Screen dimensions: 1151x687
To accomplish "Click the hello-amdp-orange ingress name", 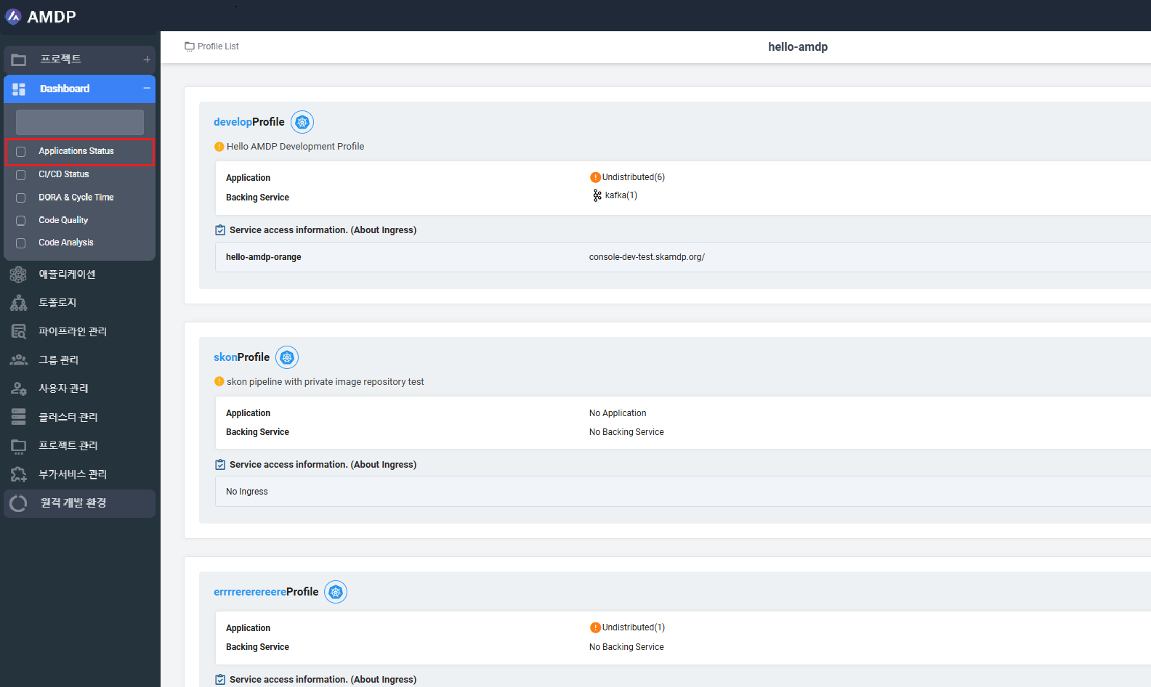I will (263, 257).
